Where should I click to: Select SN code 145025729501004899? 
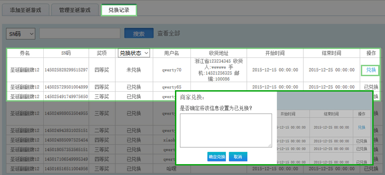[66, 87]
